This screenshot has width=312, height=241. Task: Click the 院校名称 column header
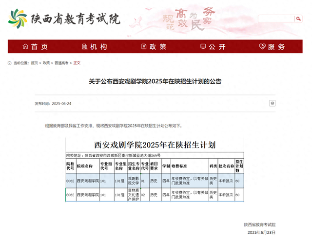(88, 166)
